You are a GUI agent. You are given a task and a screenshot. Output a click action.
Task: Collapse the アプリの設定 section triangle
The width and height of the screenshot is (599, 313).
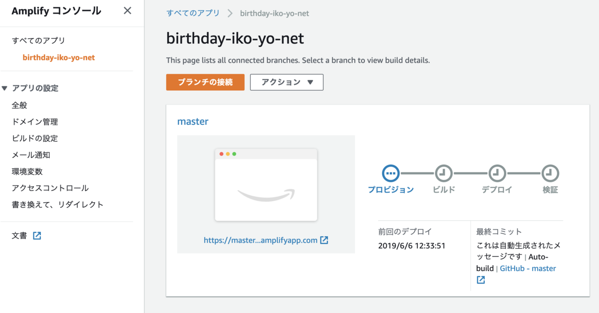(x=4, y=88)
